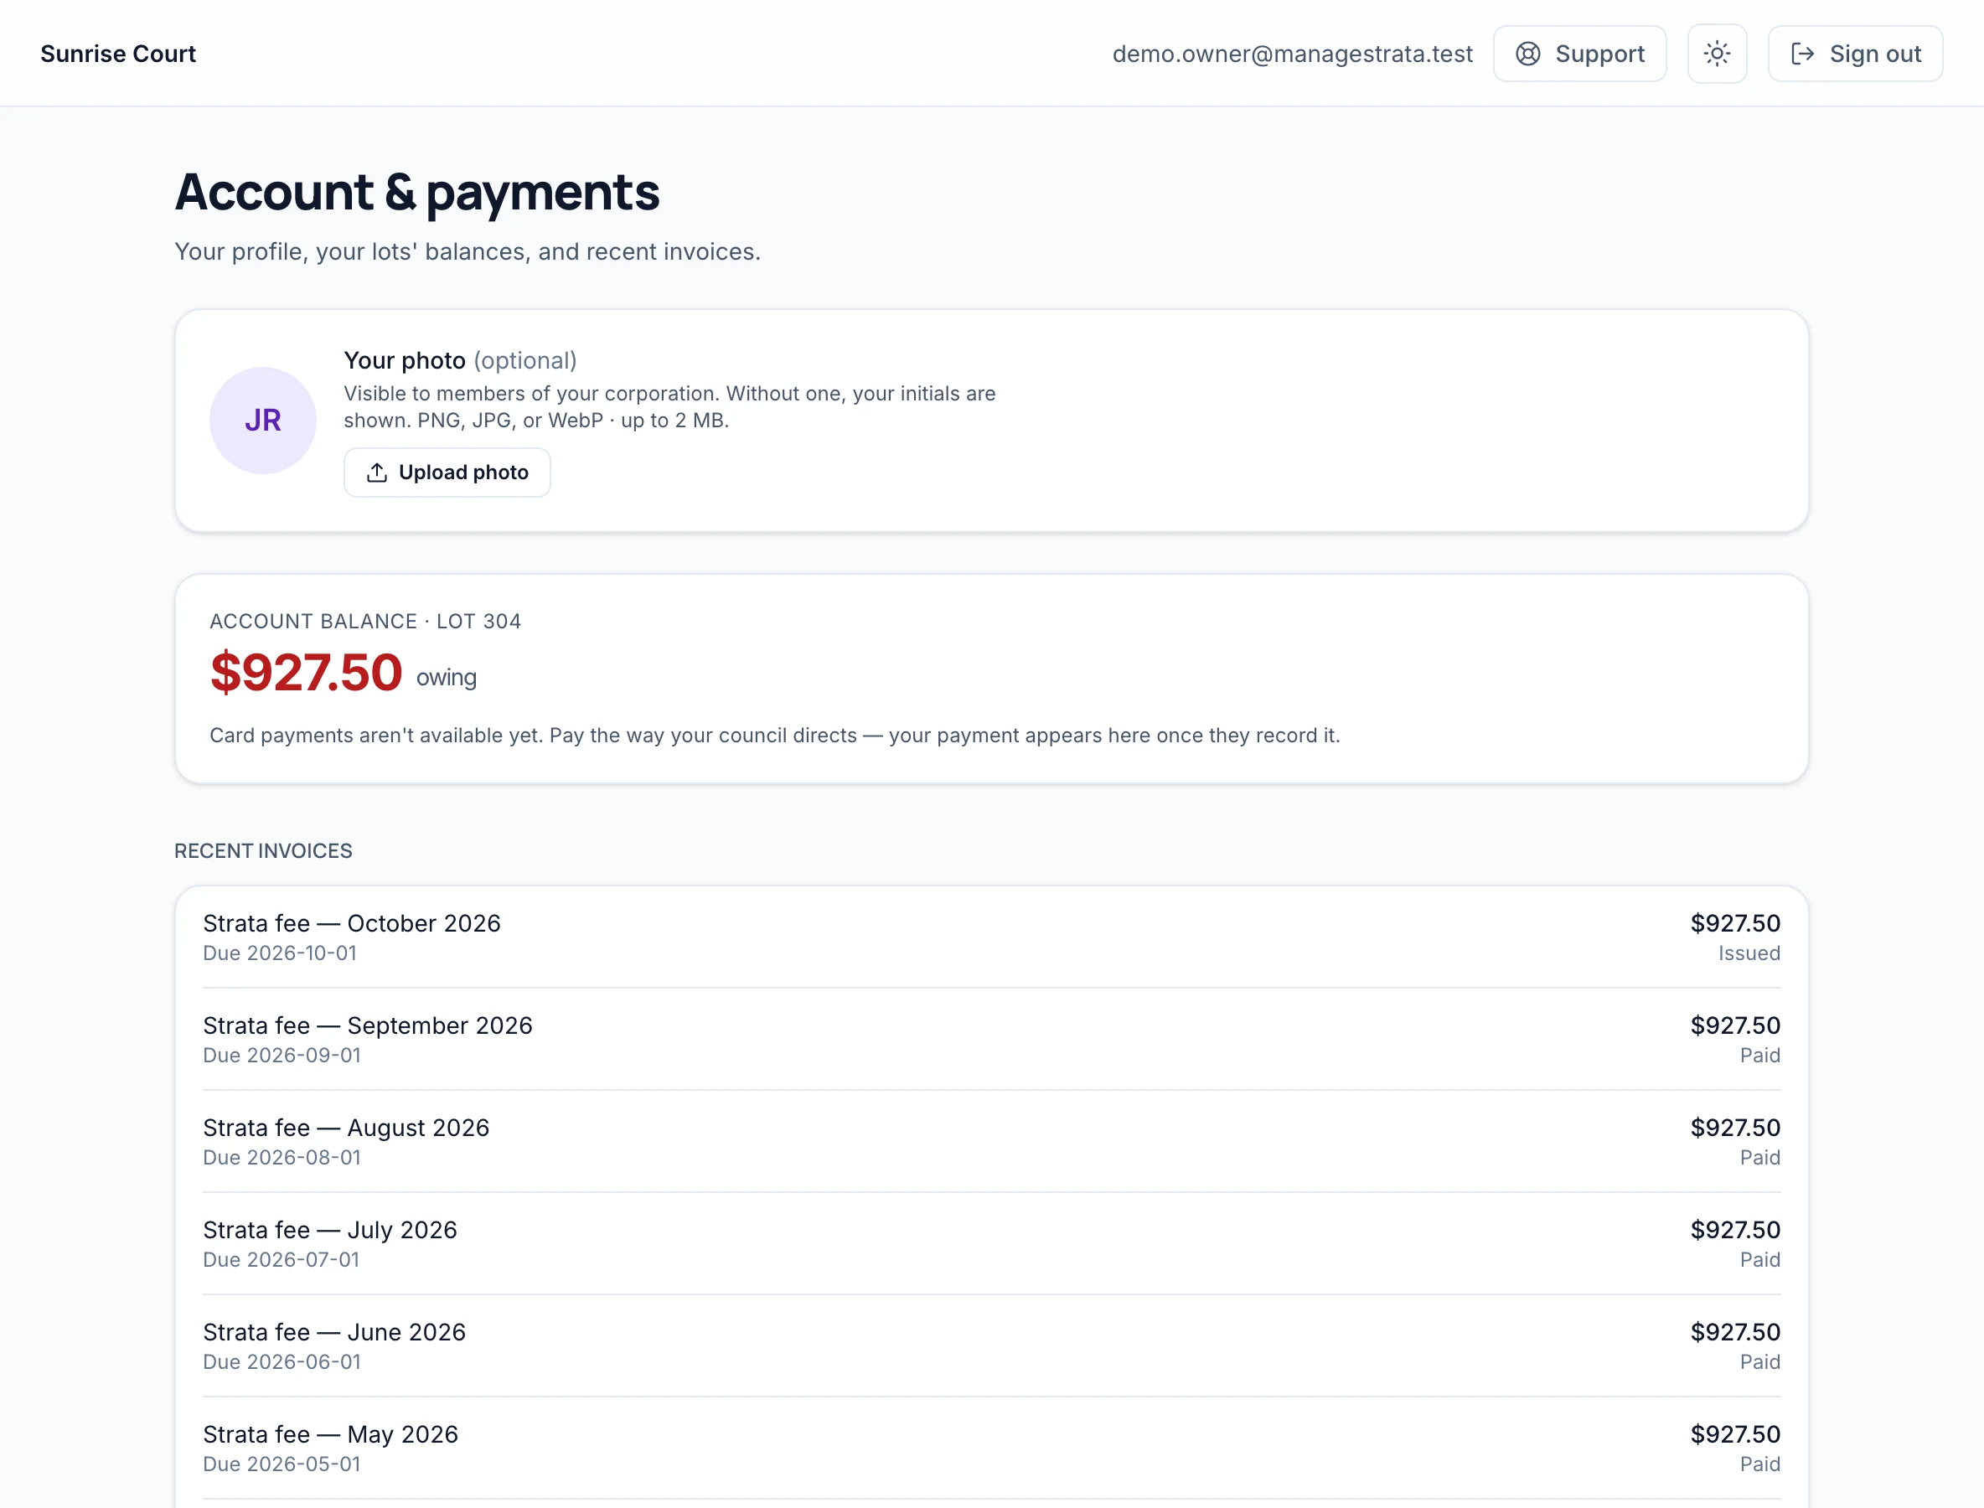
Task: Select the Strata fee — May 2026 invoice
Action: (x=991, y=1449)
